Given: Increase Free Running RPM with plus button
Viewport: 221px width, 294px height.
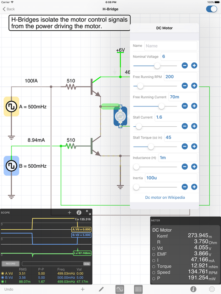Looking at the screenshot, I should click(194, 86).
